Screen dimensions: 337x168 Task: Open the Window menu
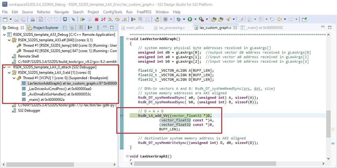162,12
